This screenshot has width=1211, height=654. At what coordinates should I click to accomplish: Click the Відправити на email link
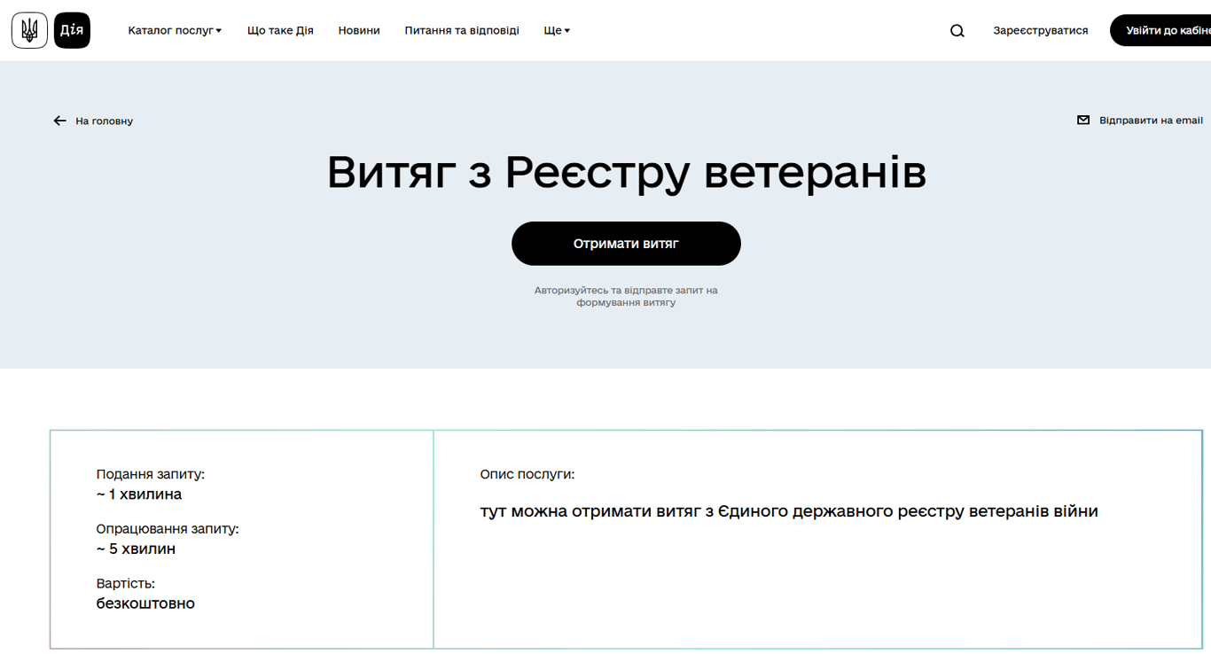tap(1151, 120)
